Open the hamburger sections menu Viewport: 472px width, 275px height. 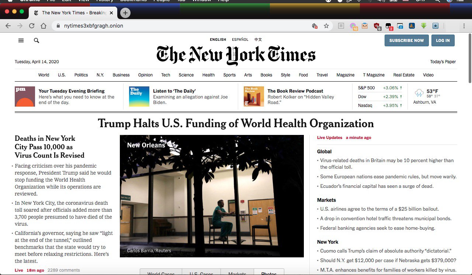(21, 40)
